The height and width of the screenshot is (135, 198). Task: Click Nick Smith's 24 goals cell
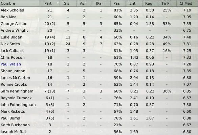pos(68,44)
